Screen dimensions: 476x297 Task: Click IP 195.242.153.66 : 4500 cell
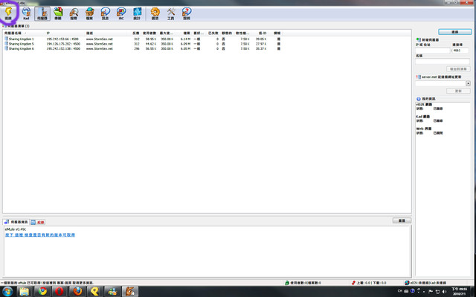tap(63, 39)
